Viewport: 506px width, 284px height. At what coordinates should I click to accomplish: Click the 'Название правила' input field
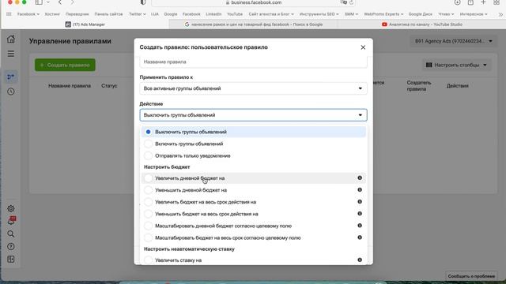[253, 62]
